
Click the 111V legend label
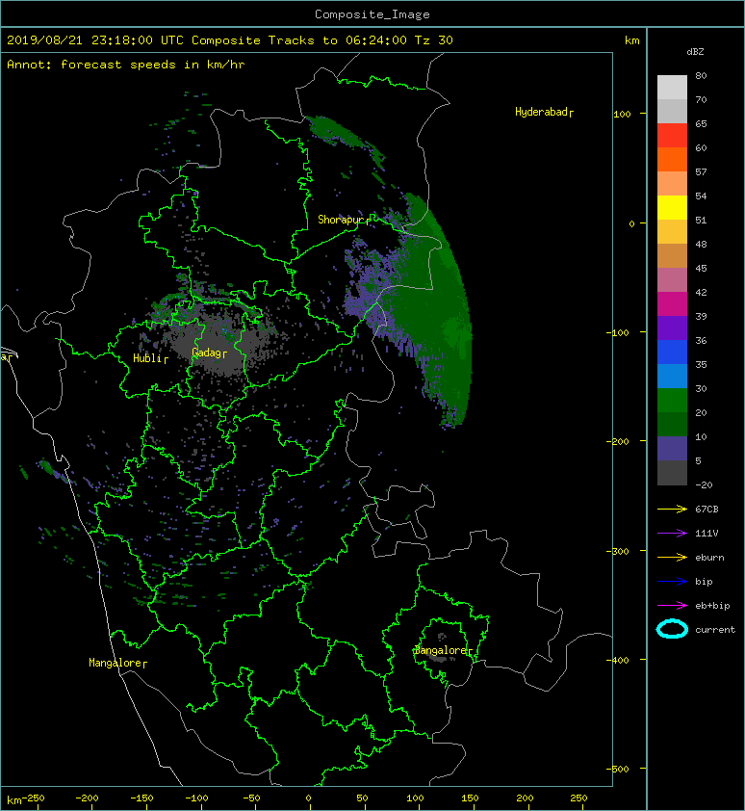[706, 534]
